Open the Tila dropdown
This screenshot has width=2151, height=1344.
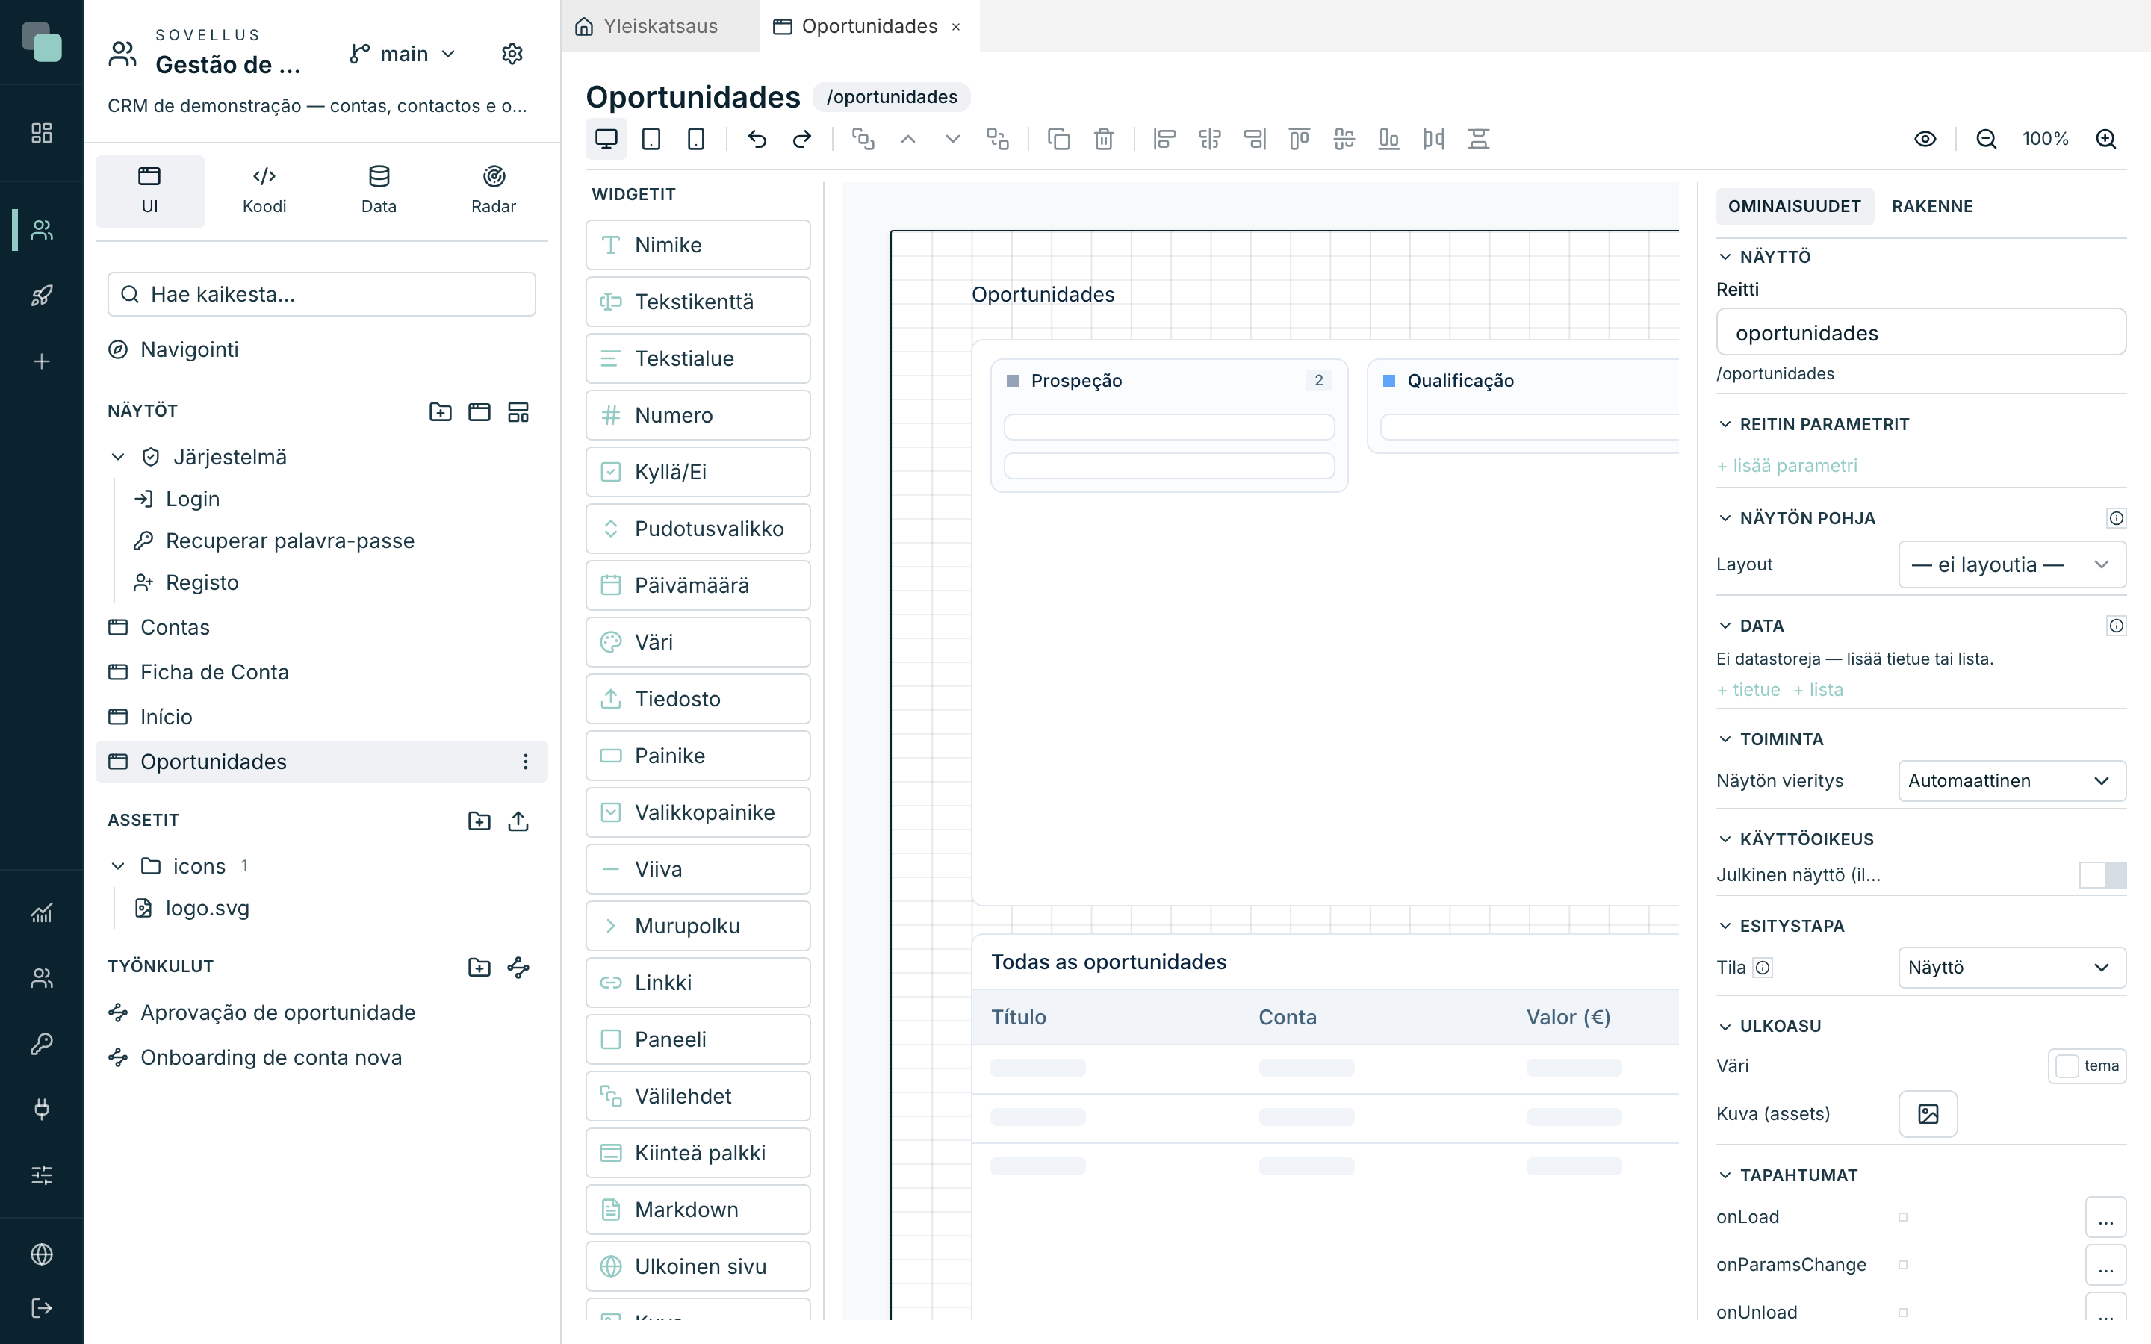tap(2012, 967)
